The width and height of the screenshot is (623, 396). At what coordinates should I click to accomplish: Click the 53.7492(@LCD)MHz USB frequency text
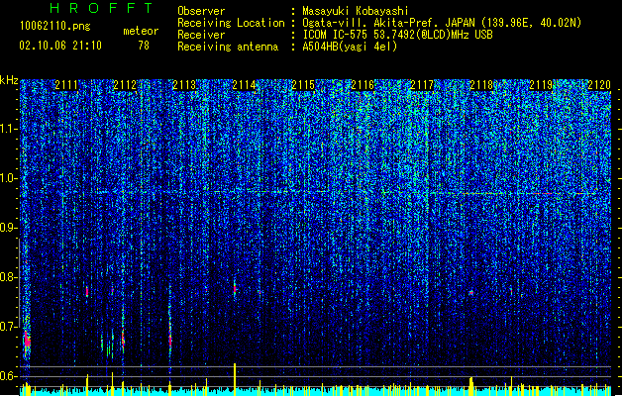pyautogui.click(x=433, y=35)
